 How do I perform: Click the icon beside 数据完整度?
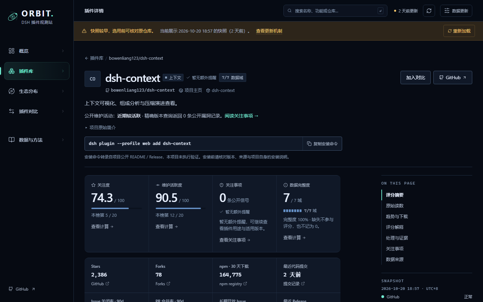tap(285, 185)
